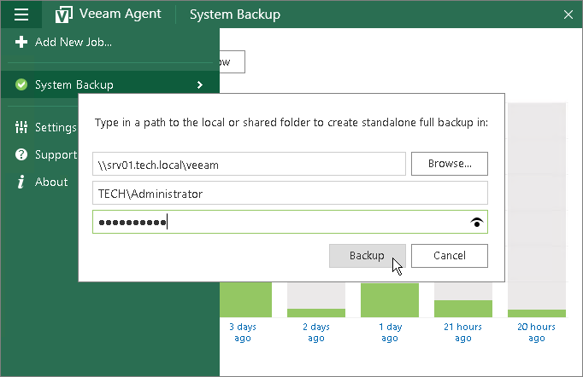This screenshot has width=583, height=377.
Task: Click the Cancel button
Action: click(x=449, y=256)
